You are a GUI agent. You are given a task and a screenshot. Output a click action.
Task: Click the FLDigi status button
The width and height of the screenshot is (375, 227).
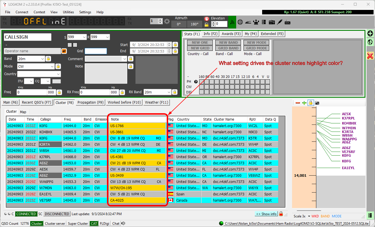click(x=105, y=223)
